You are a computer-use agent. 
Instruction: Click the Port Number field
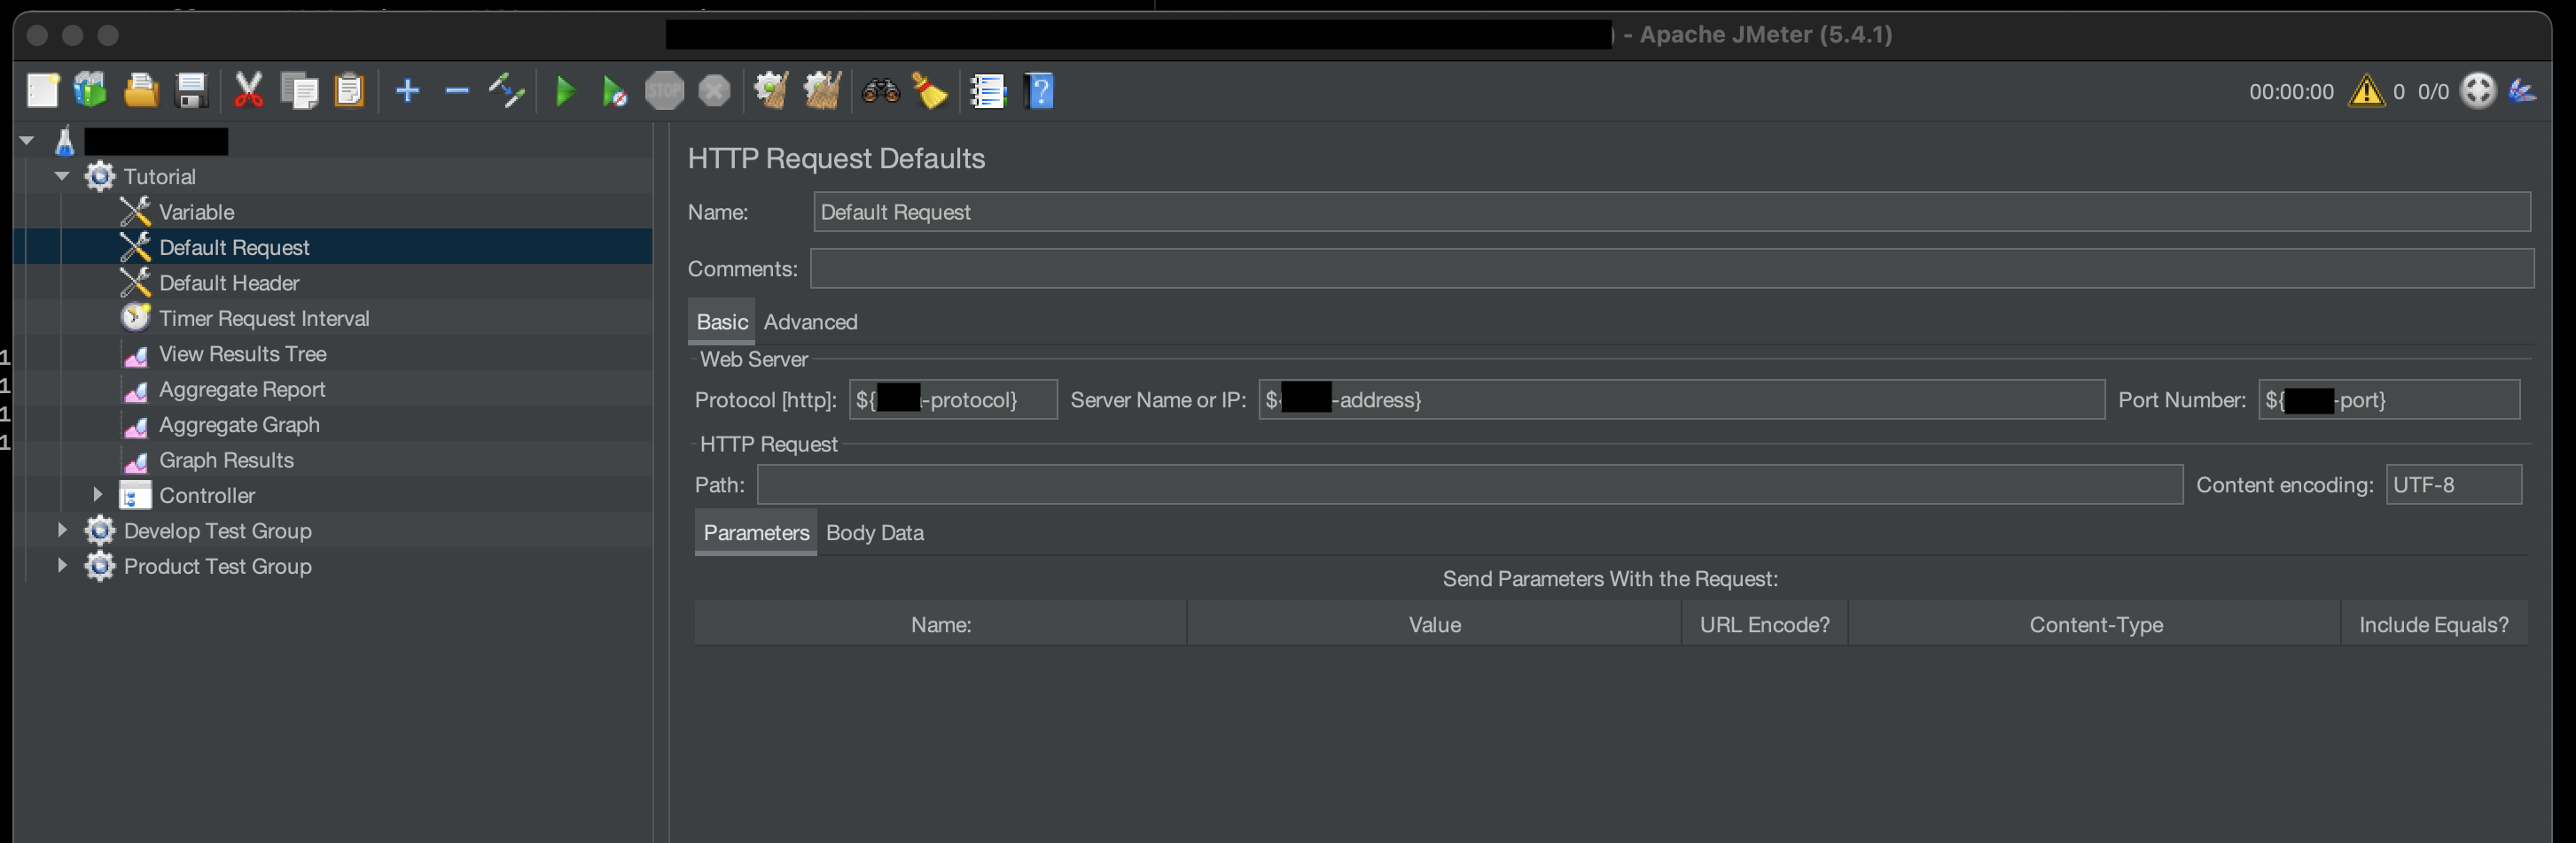pyautogui.click(x=2388, y=399)
